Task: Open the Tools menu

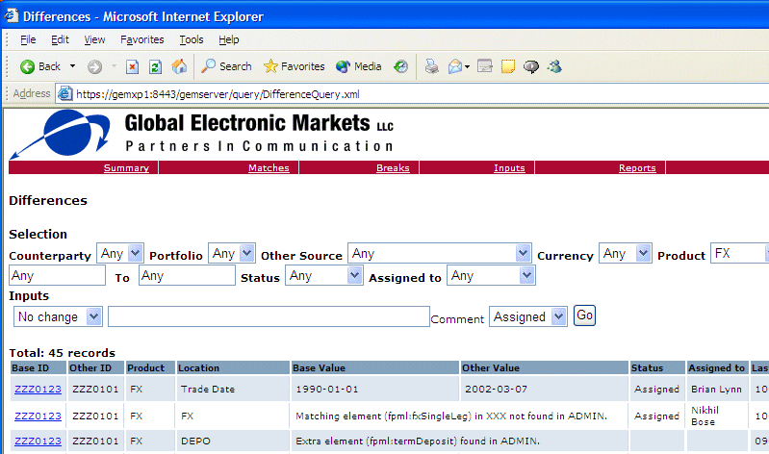Action: tap(192, 39)
